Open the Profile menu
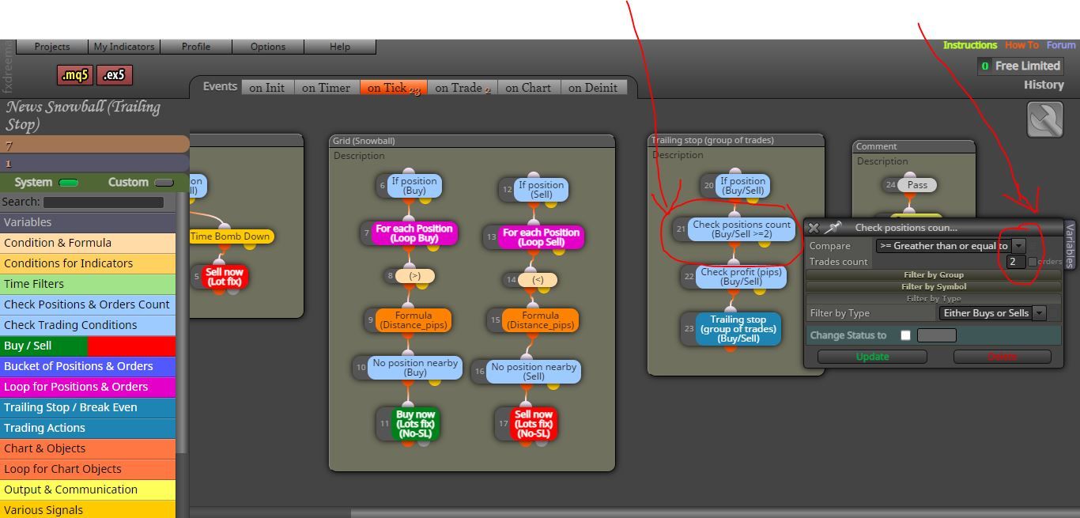The image size is (1080, 518). coord(196,47)
